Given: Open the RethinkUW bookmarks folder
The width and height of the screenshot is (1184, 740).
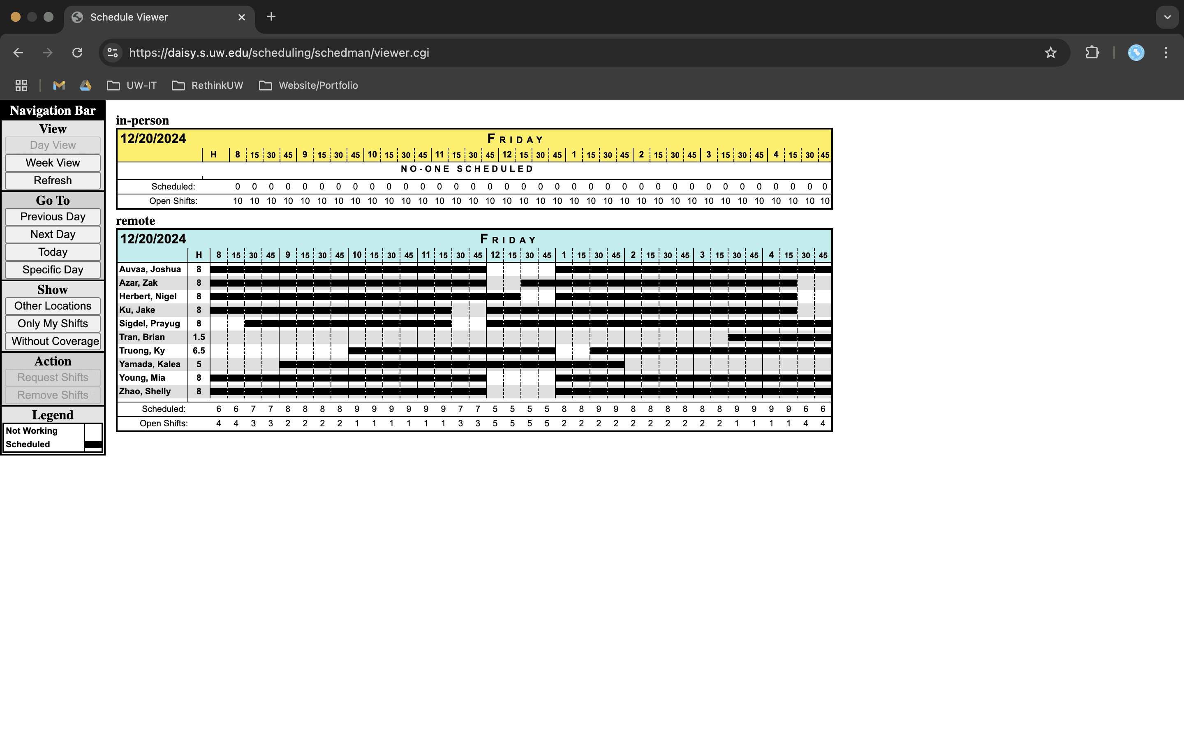Looking at the screenshot, I should 208,85.
